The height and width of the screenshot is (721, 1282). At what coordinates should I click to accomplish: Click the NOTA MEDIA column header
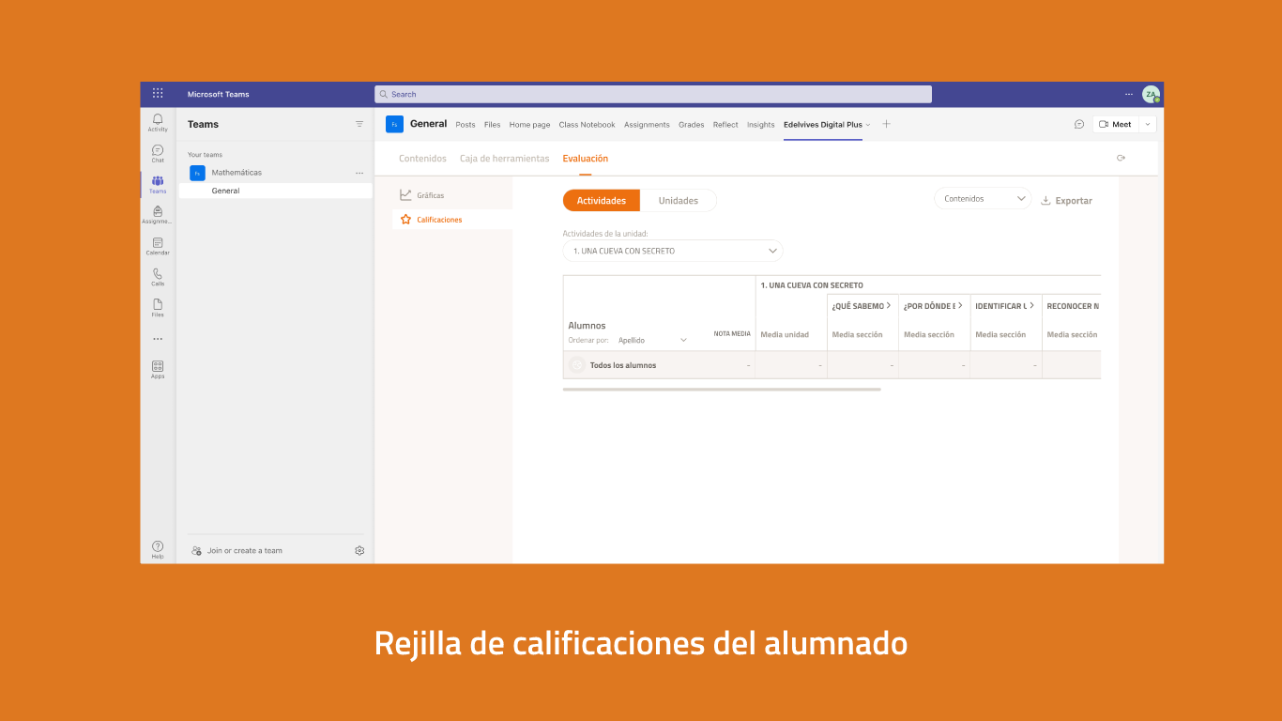(x=732, y=333)
